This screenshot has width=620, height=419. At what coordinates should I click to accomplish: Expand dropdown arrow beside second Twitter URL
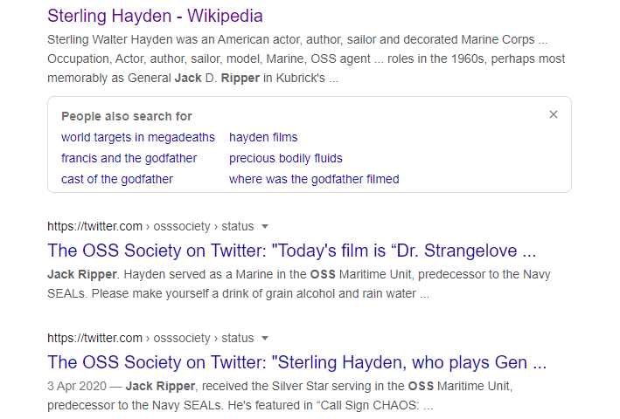tap(265, 339)
